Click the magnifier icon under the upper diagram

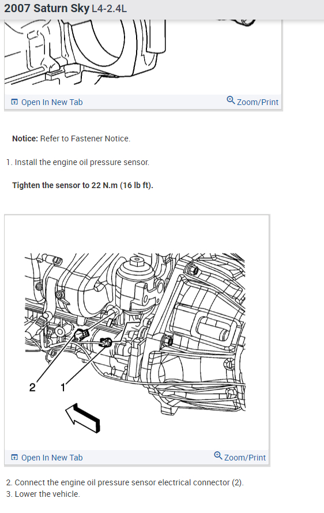coord(231,100)
